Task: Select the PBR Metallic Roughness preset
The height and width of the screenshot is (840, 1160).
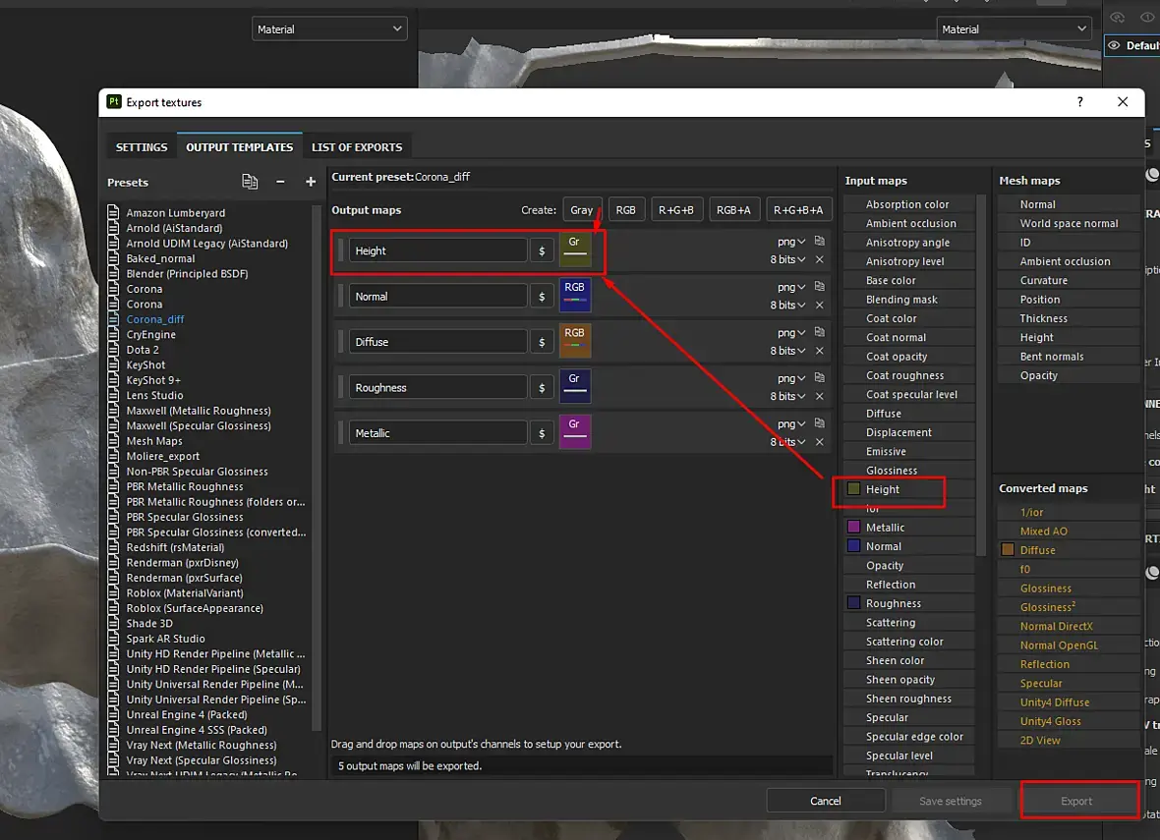Action: (184, 486)
